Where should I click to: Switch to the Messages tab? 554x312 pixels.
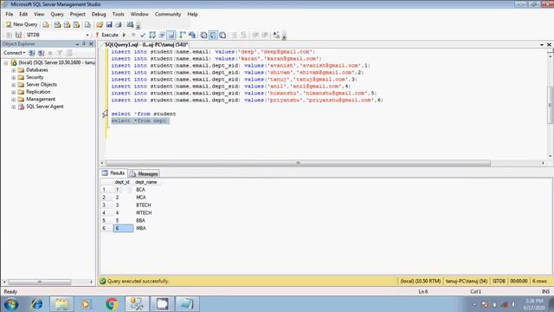(x=145, y=173)
